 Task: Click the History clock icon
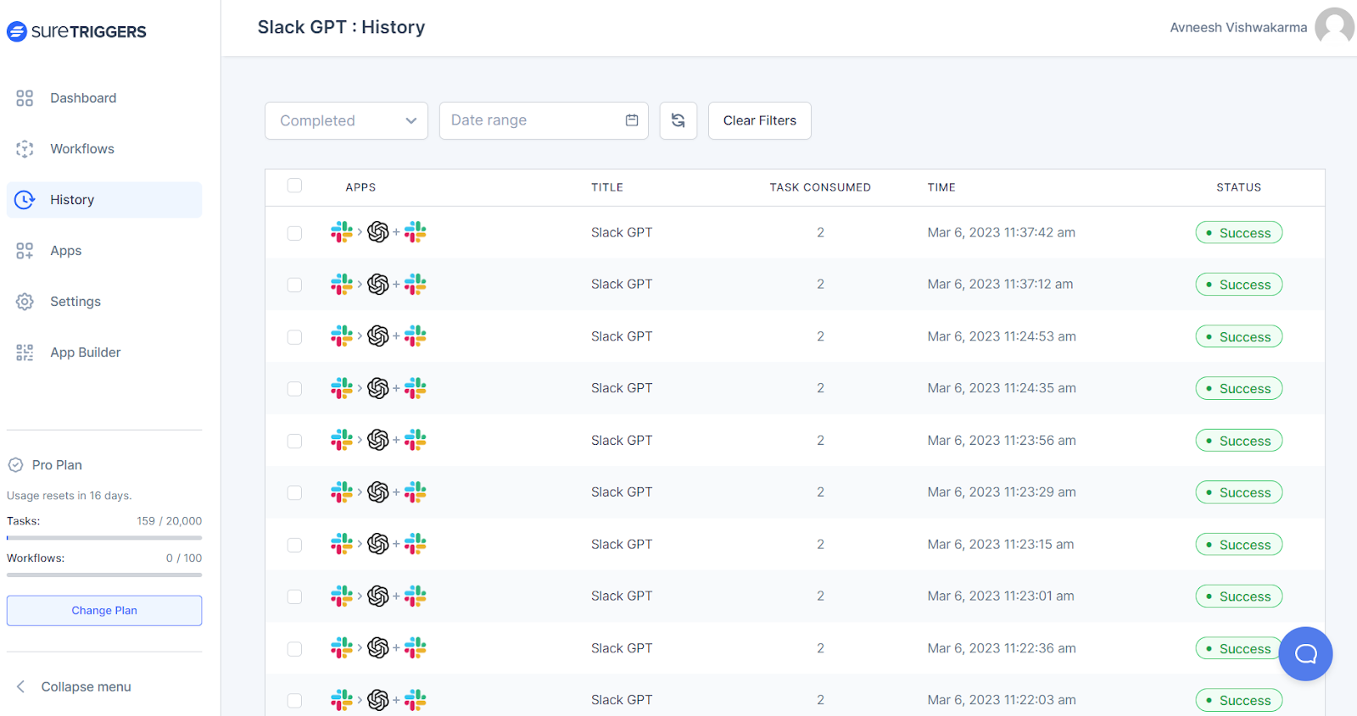pos(25,200)
